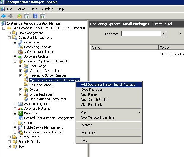Go back using the blue Back arrow
184x157 pixels.
4,16
